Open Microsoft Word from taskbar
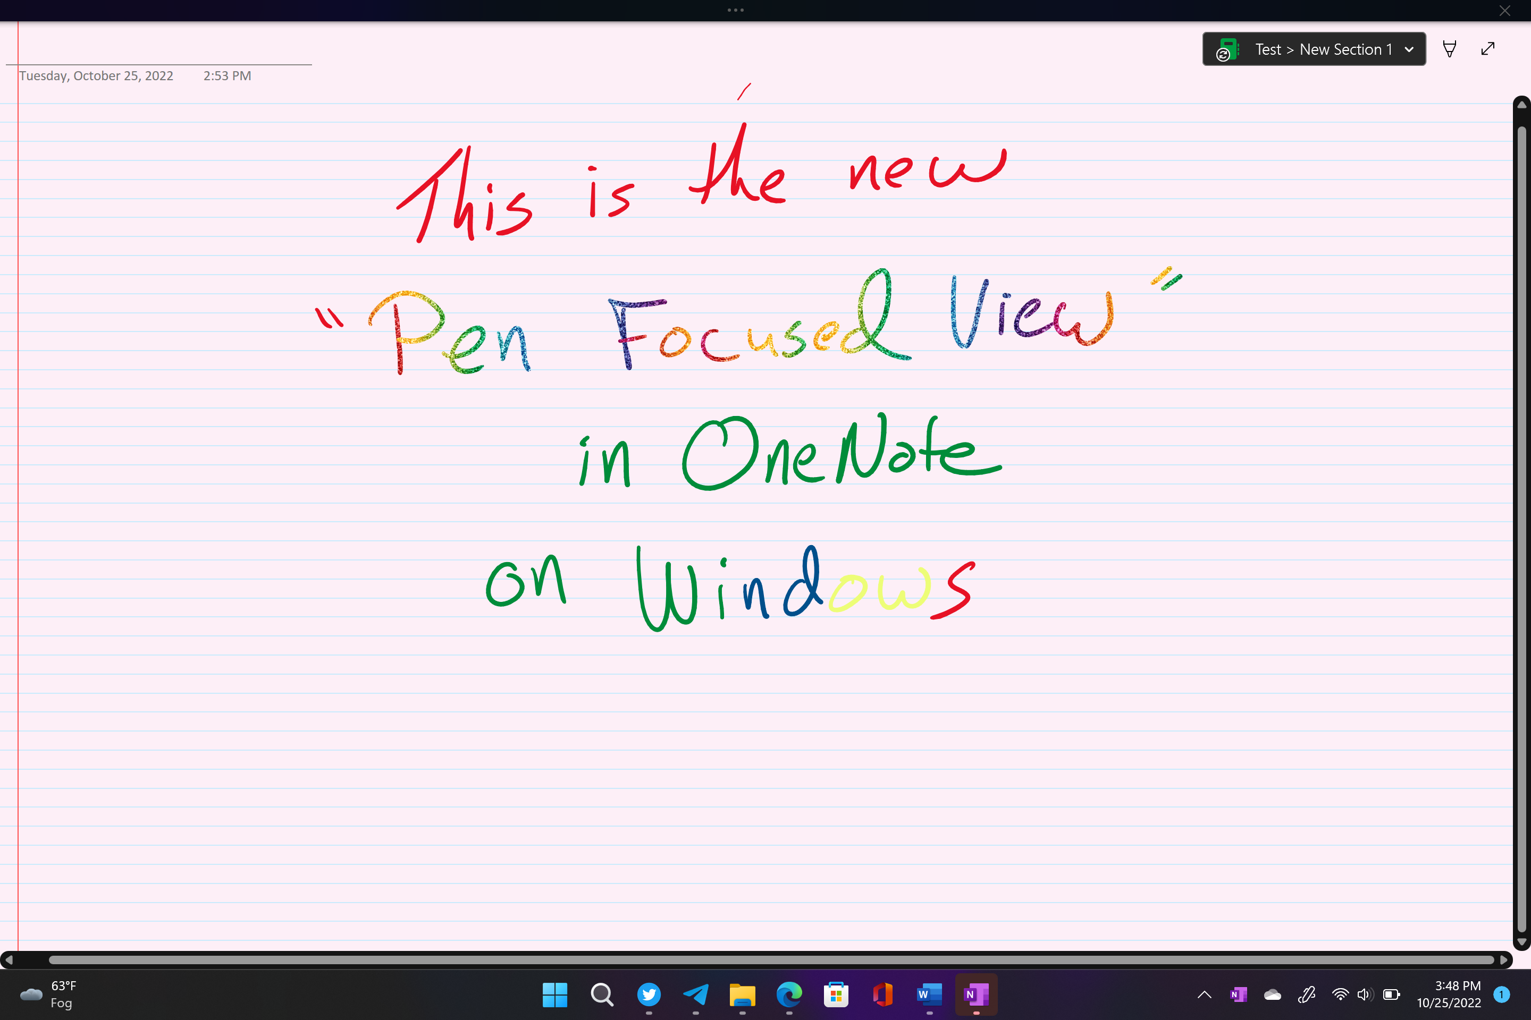The width and height of the screenshot is (1531, 1020). pyautogui.click(x=930, y=994)
